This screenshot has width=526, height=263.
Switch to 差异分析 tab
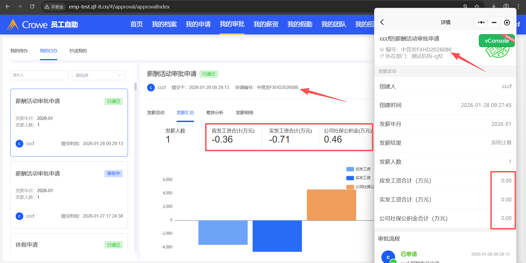215,113
